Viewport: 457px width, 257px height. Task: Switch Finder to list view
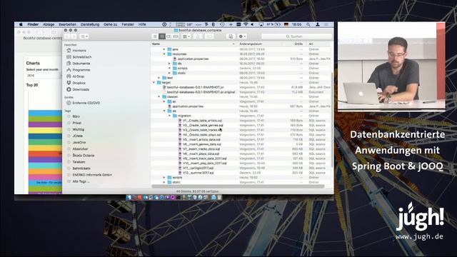click(x=162, y=36)
